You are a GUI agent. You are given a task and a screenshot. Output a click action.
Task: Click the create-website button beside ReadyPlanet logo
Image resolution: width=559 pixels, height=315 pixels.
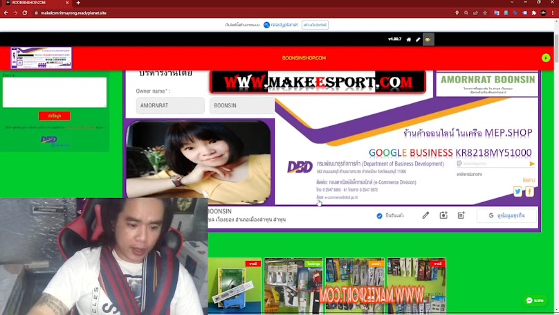tap(315, 25)
